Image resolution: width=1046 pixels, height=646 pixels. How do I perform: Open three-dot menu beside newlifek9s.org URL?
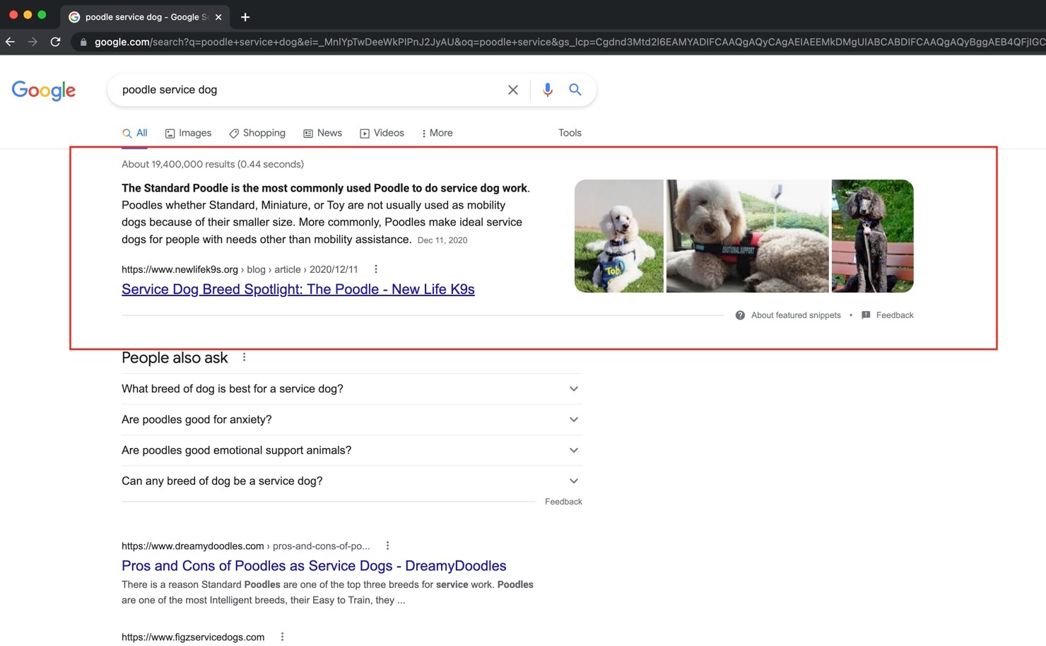point(376,269)
